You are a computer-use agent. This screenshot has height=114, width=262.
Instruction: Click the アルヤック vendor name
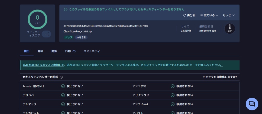click(x=30, y=104)
